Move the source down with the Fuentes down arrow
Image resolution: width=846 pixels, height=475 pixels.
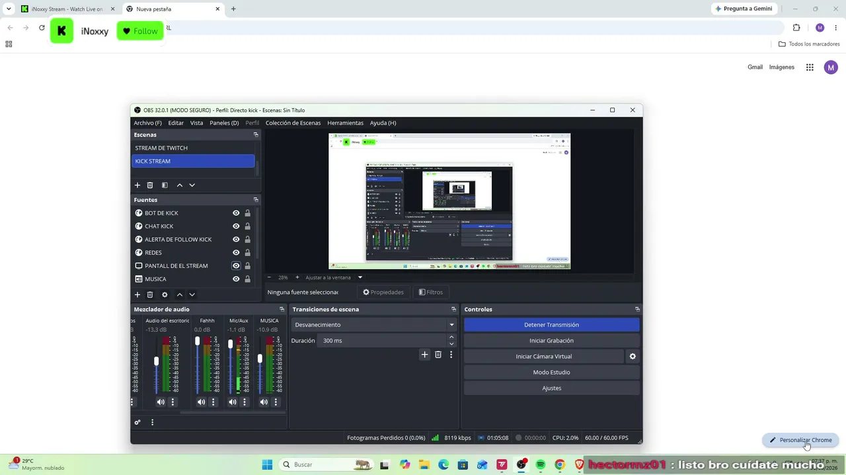coord(192,295)
